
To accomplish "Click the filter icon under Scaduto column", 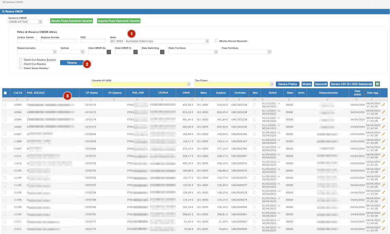I will [x=227, y=100].
